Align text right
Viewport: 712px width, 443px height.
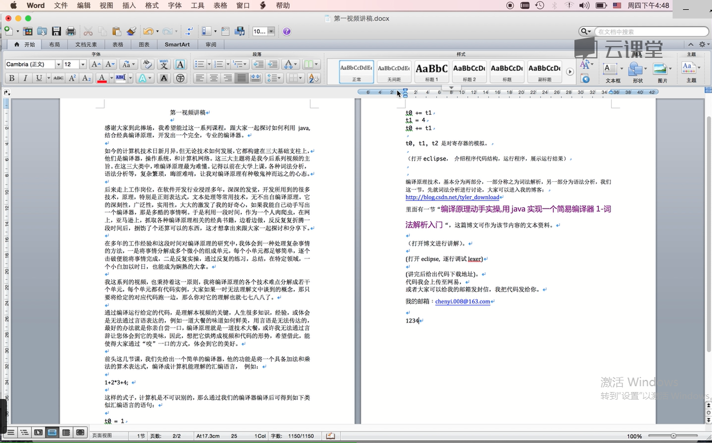tap(227, 78)
